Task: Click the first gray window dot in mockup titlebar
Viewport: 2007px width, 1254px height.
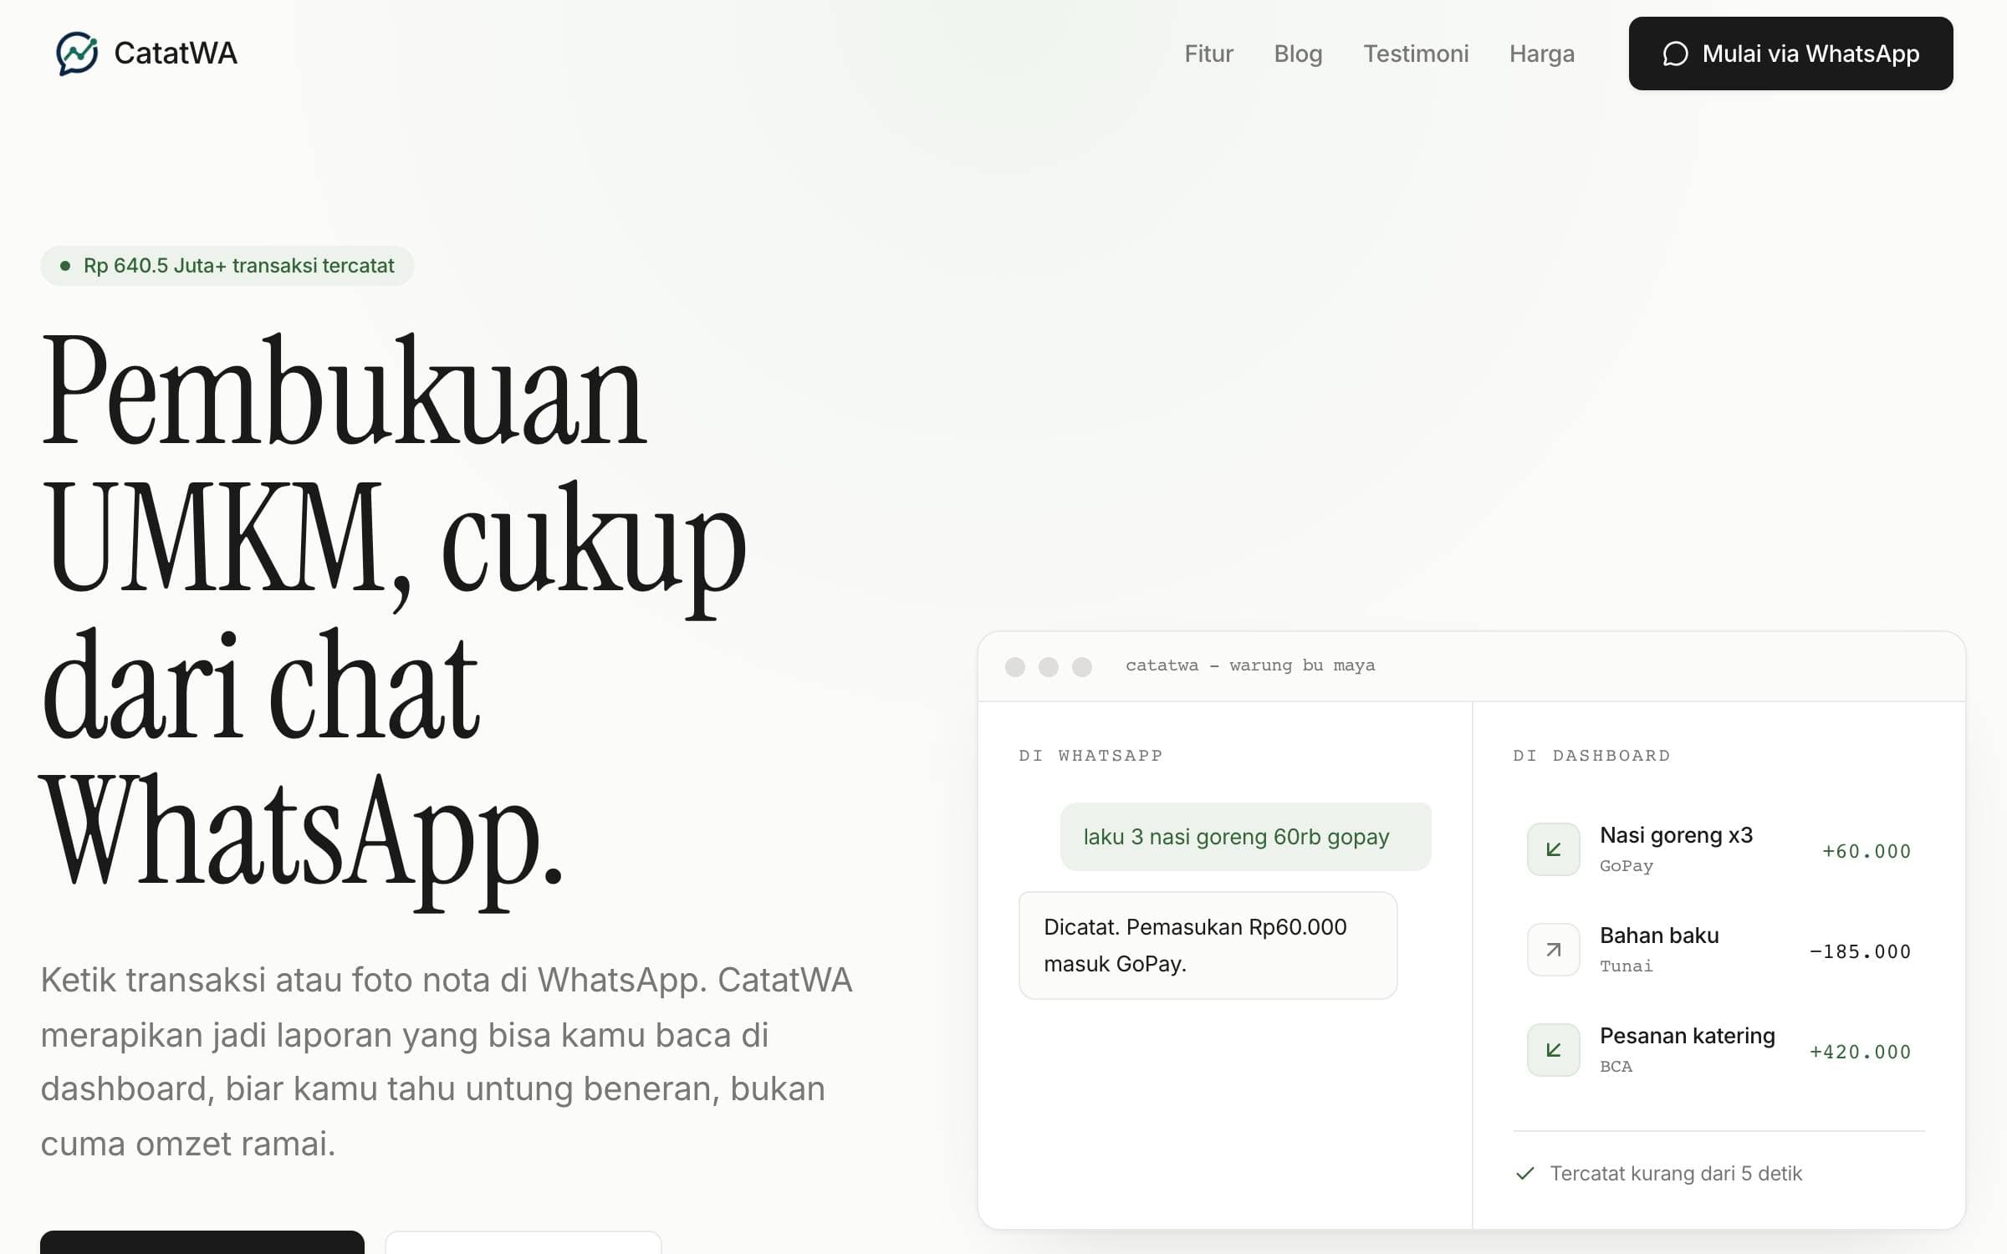Action: (x=1015, y=666)
